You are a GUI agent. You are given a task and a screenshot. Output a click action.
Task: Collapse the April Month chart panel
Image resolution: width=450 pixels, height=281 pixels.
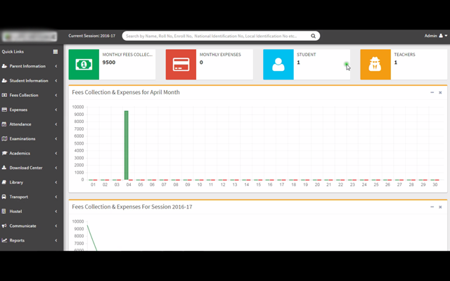pos(432,92)
